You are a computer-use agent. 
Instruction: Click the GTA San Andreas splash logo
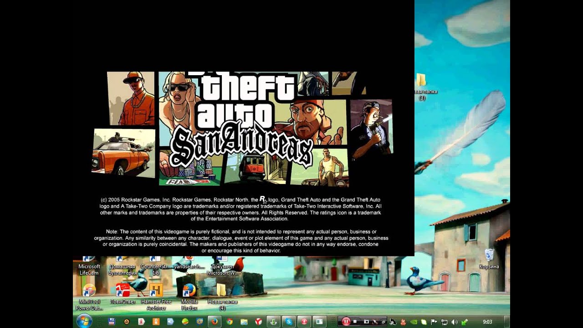click(243, 129)
